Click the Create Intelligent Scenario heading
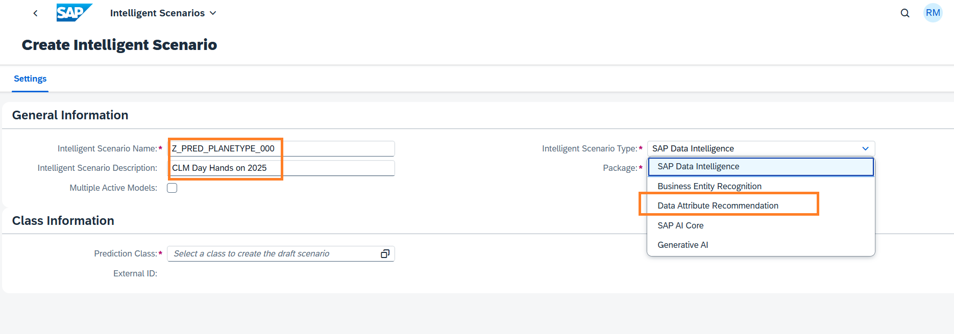 tap(119, 45)
